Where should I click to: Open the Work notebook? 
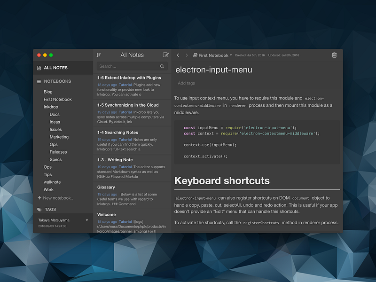[x=48, y=190]
